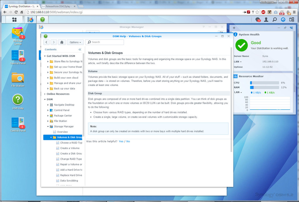Open the DSM desktop search magnifier
Image resolution: width=299 pixels, height=202 pixels.
[x=274, y=20]
